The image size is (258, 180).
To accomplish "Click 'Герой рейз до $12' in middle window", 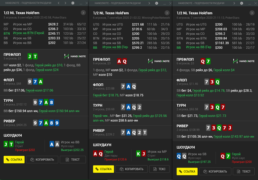I will (x=152, y=70).
